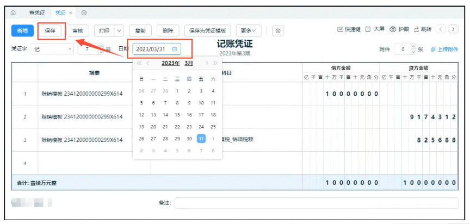Click the 上传附件 link
This screenshot has height=224, width=470.
(x=444, y=49)
